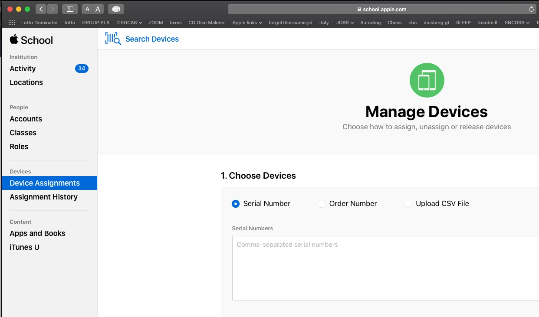
Task: Select the Upload CSV File radio button
Action: click(408, 204)
